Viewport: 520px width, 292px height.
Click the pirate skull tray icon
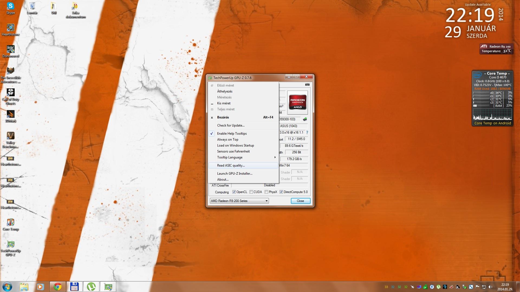(x=458, y=287)
